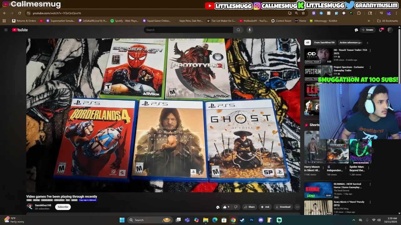Click the Create button
Viewport: 401px width, 225px height.
coord(367,30)
